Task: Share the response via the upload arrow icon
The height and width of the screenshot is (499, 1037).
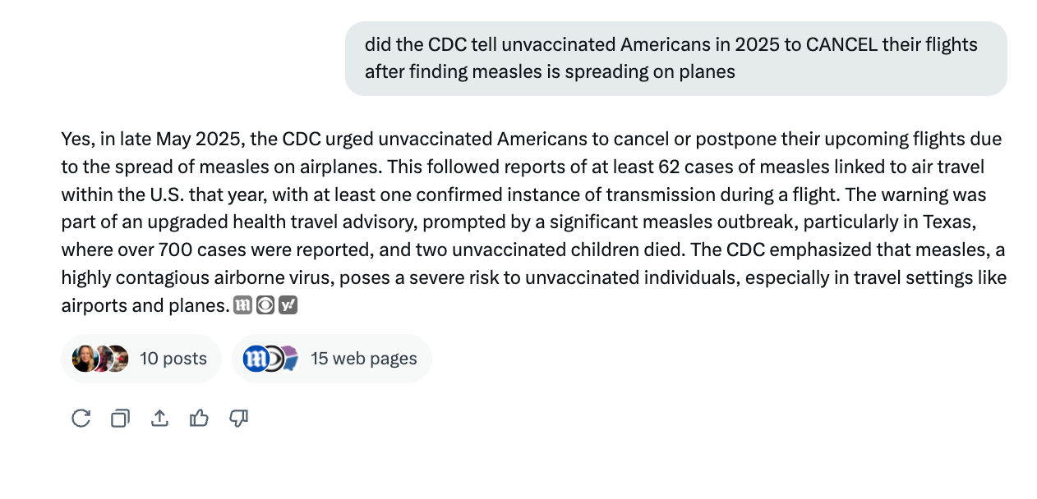Action: 159,419
